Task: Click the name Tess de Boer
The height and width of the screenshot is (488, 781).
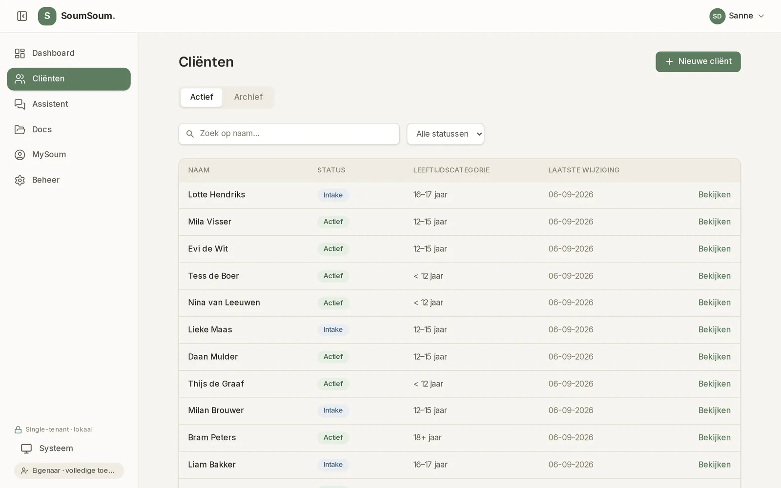Action: pos(213,276)
